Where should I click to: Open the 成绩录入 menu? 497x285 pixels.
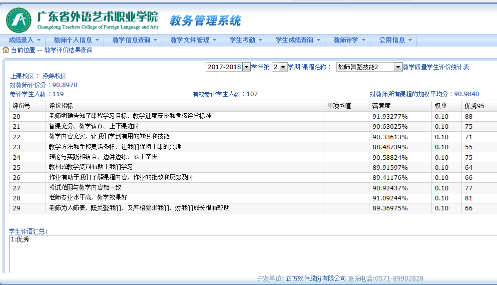tap(25, 40)
